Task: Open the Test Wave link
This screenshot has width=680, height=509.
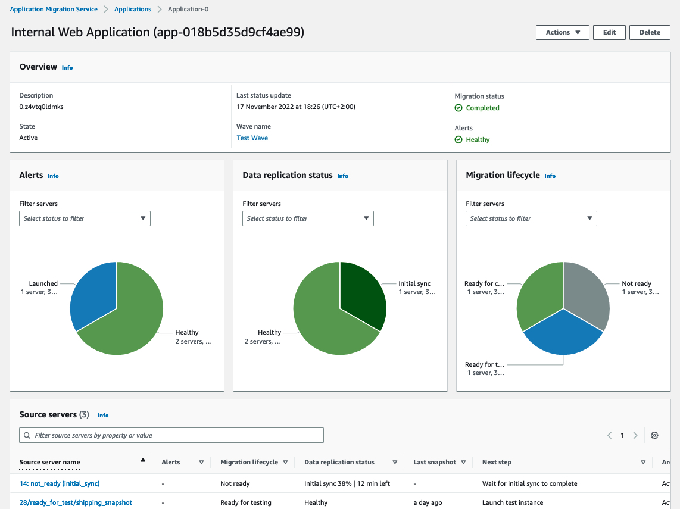Action: point(252,138)
